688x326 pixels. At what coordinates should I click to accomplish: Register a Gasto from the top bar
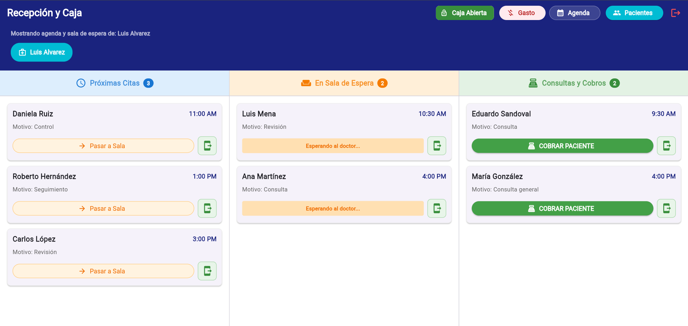[x=522, y=13]
